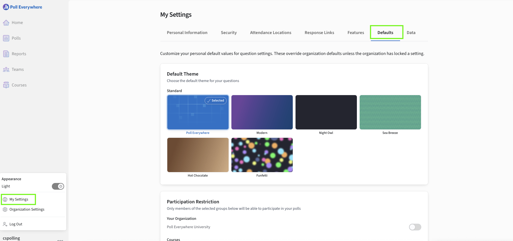
Task: Open My Settings in the popup menu
Action: pos(19,199)
